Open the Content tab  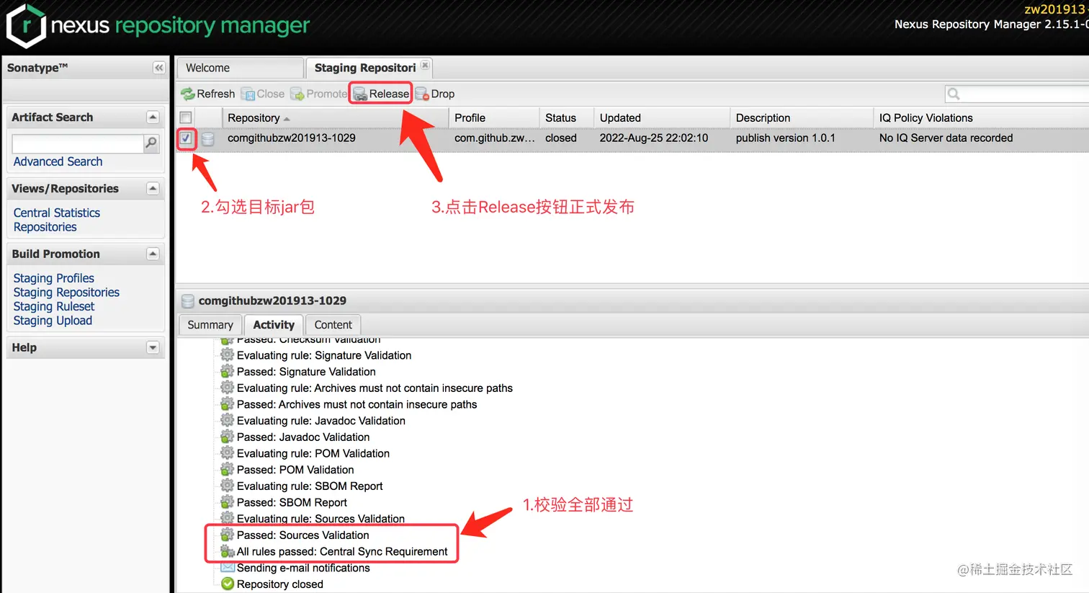(x=333, y=325)
